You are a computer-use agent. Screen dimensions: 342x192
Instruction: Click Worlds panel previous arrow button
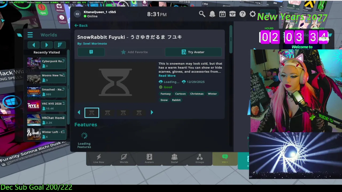click(x=33, y=45)
